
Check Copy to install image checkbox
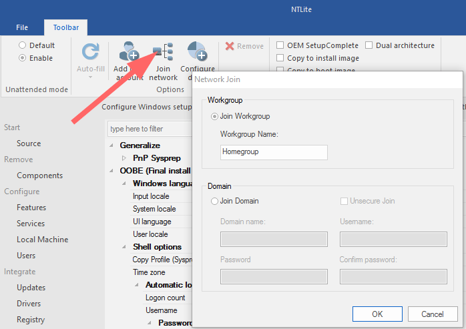[280, 58]
